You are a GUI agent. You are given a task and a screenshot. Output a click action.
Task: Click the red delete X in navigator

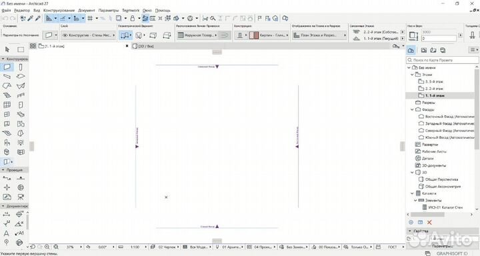pyautogui.click(x=429, y=222)
